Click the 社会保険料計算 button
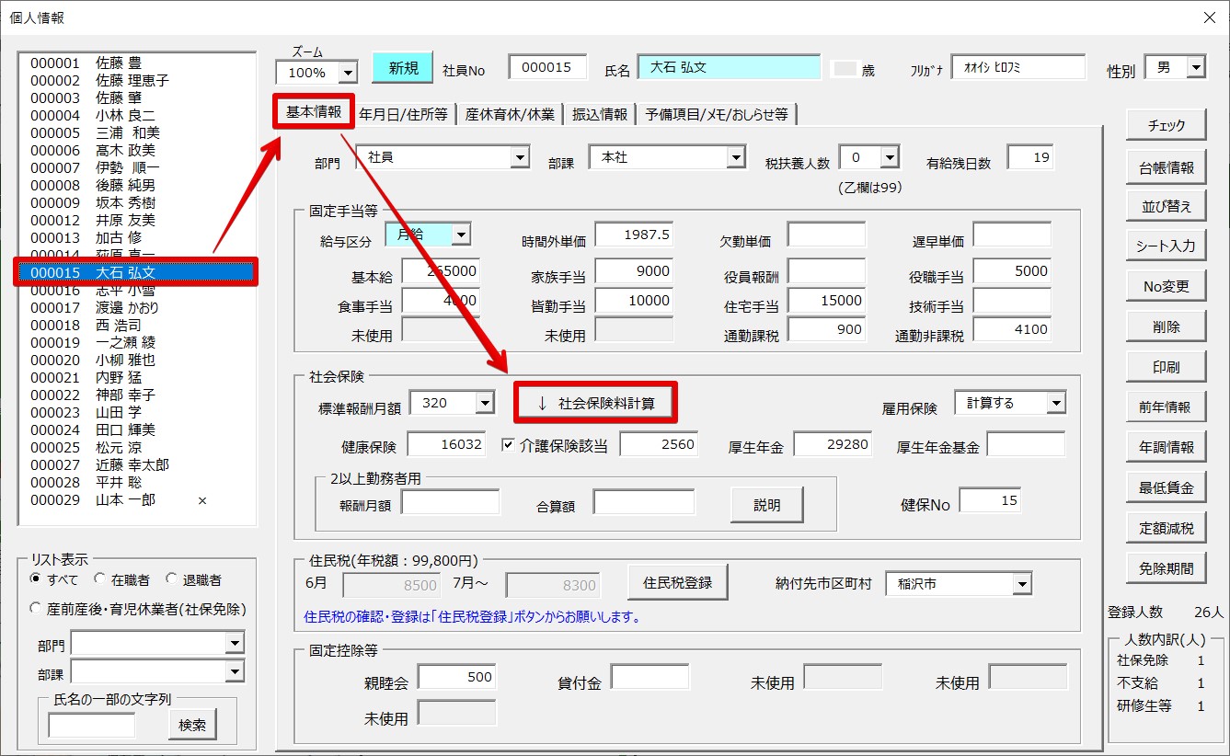The image size is (1230, 756). point(595,403)
